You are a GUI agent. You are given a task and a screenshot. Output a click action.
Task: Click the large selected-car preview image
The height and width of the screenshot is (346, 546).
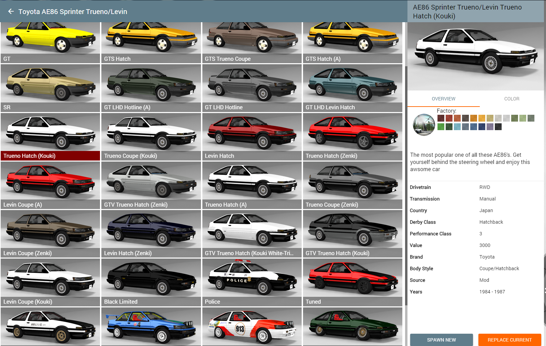click(476, 56)
